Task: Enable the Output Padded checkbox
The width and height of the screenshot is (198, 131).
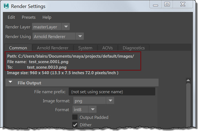Action: click(75, 117)
